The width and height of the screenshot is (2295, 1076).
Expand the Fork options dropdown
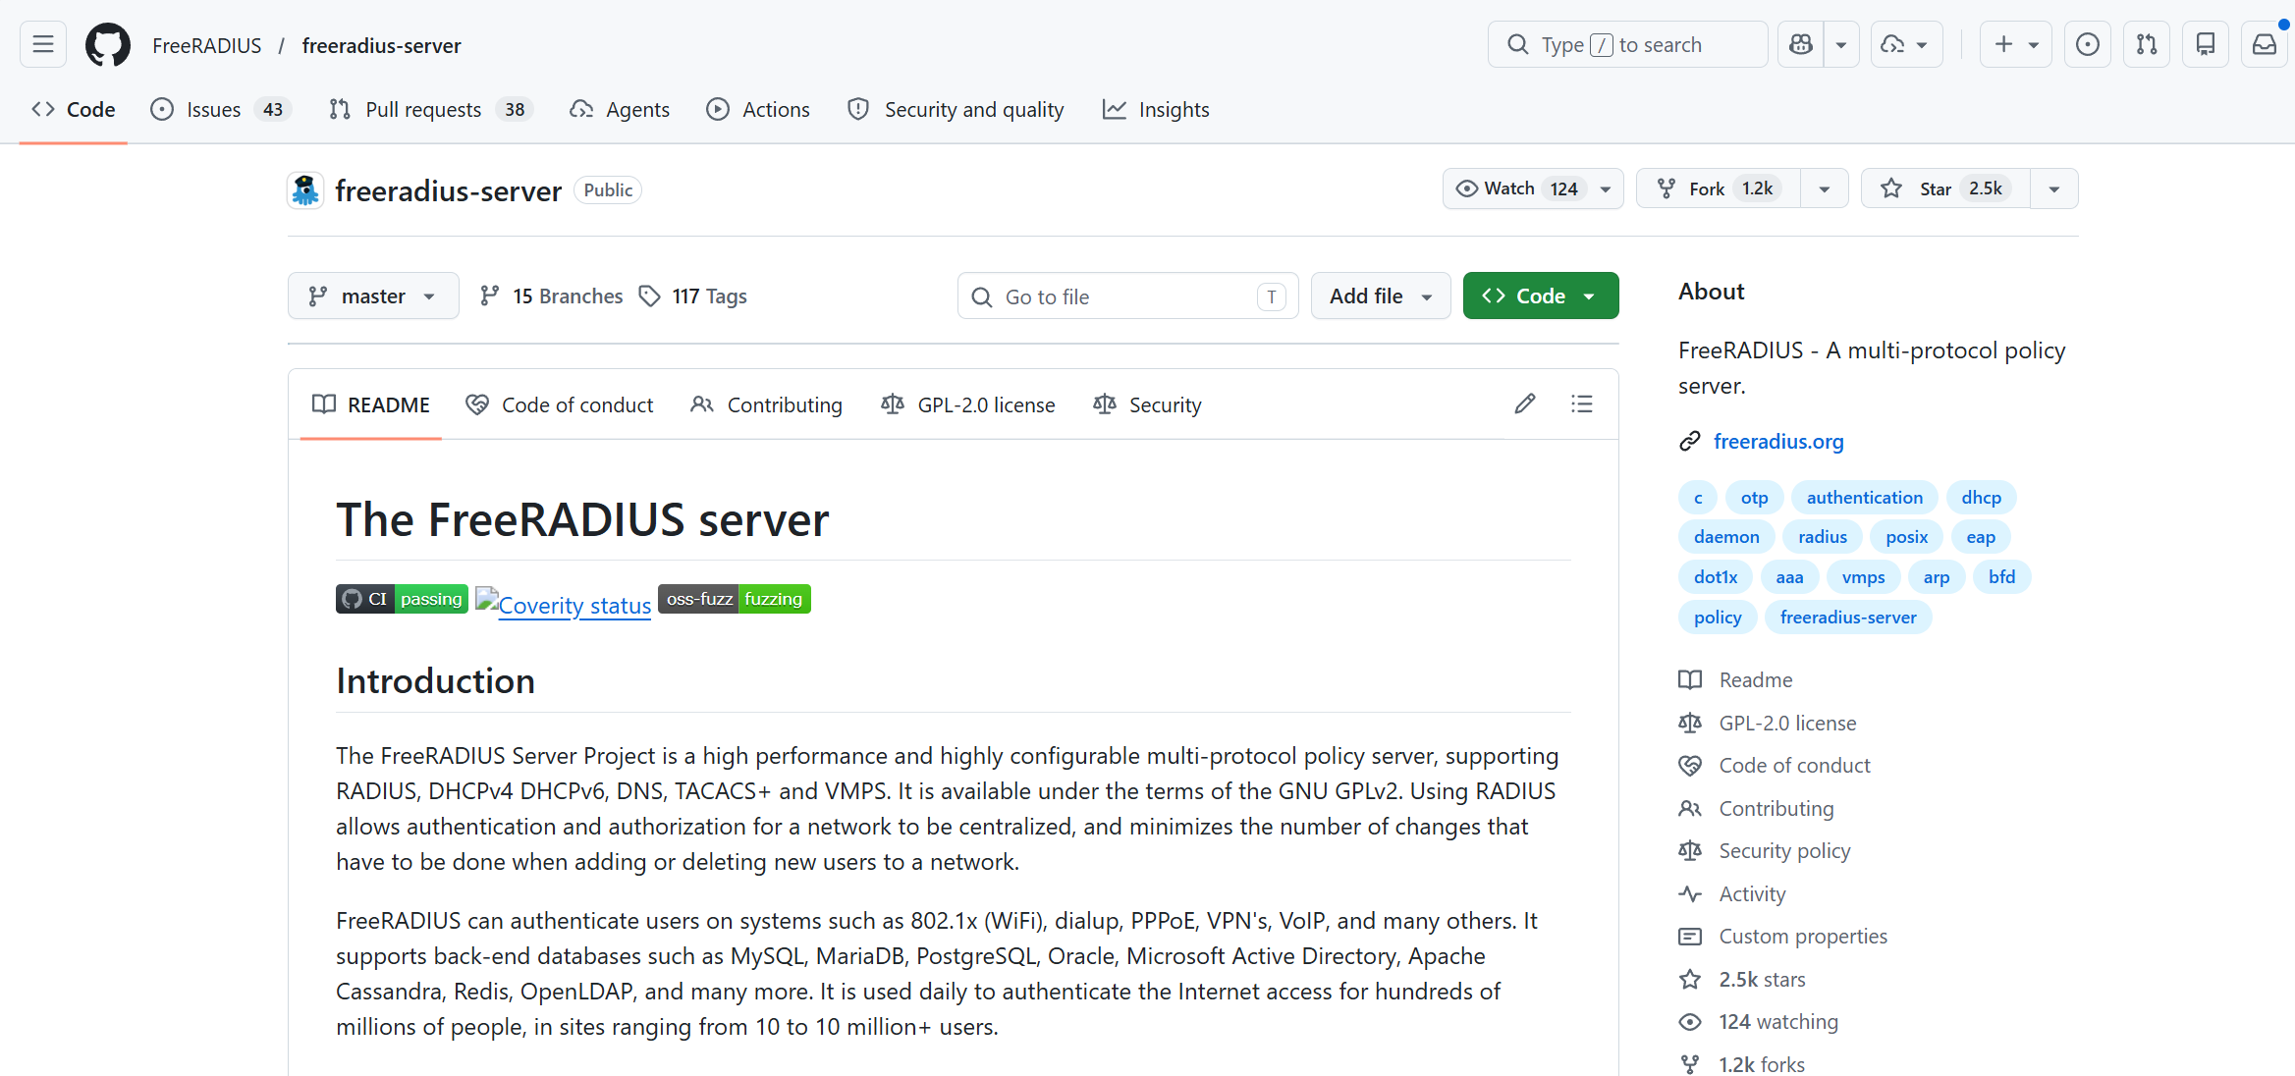tap(1825, 188)
